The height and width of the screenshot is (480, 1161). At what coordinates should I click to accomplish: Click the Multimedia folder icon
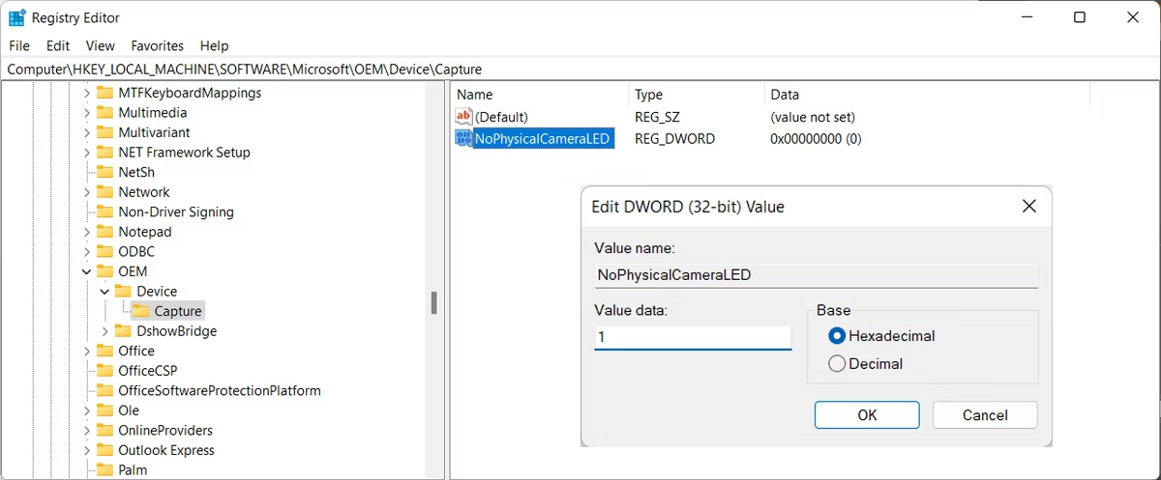click(x=104, y=113)
